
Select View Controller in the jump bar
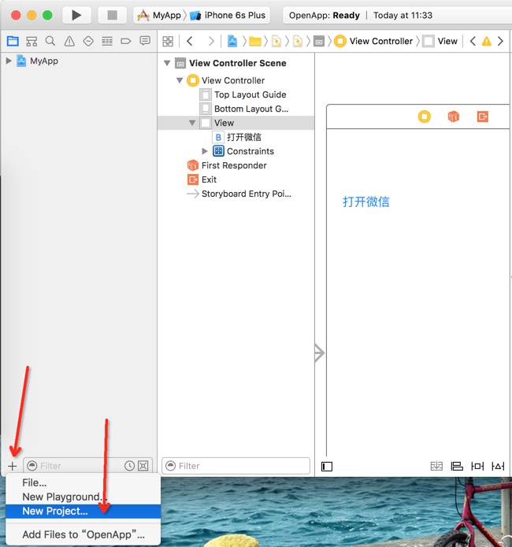373,41
